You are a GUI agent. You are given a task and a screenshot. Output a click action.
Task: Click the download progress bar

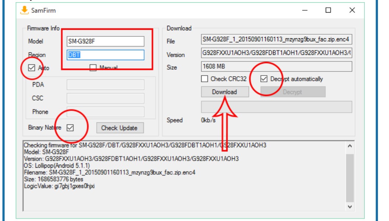pos(277,107)
